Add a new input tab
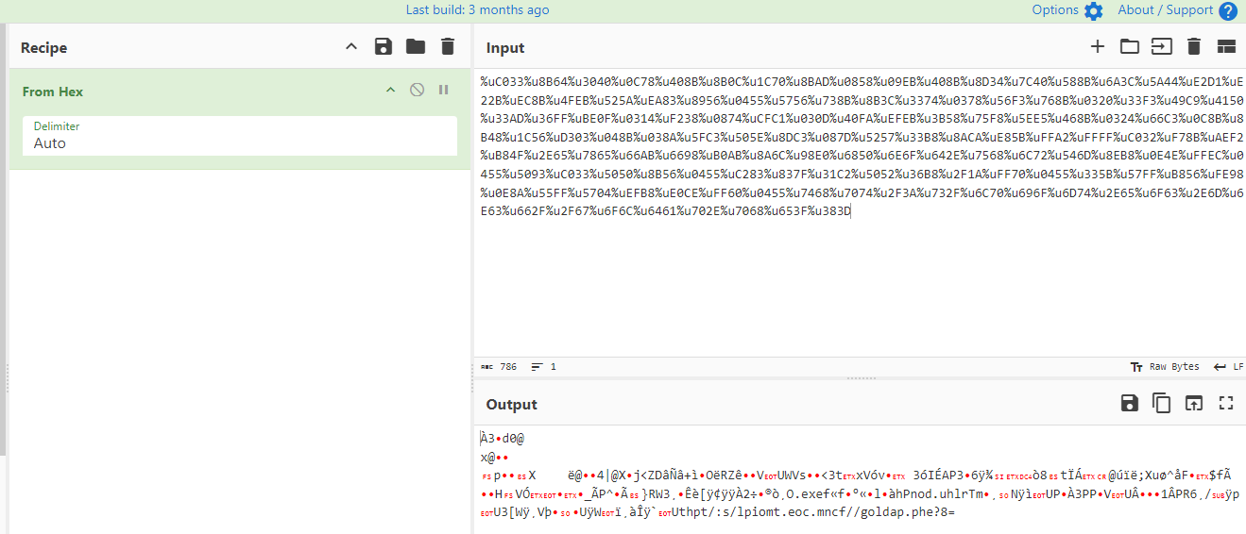This screenshot has width=1246, height=534. click(1098, 47)
